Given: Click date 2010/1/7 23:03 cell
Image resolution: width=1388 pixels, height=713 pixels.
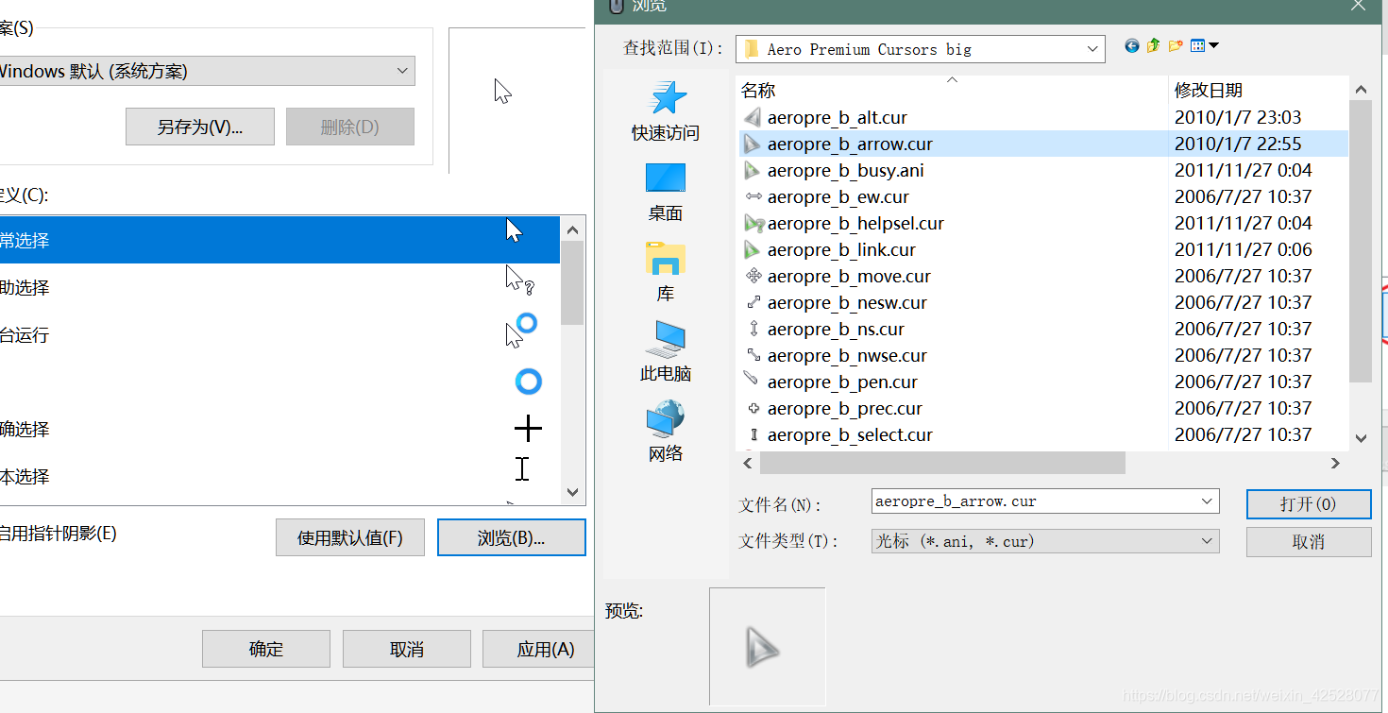Looking at the screenshot, I should coord(1238,118).
